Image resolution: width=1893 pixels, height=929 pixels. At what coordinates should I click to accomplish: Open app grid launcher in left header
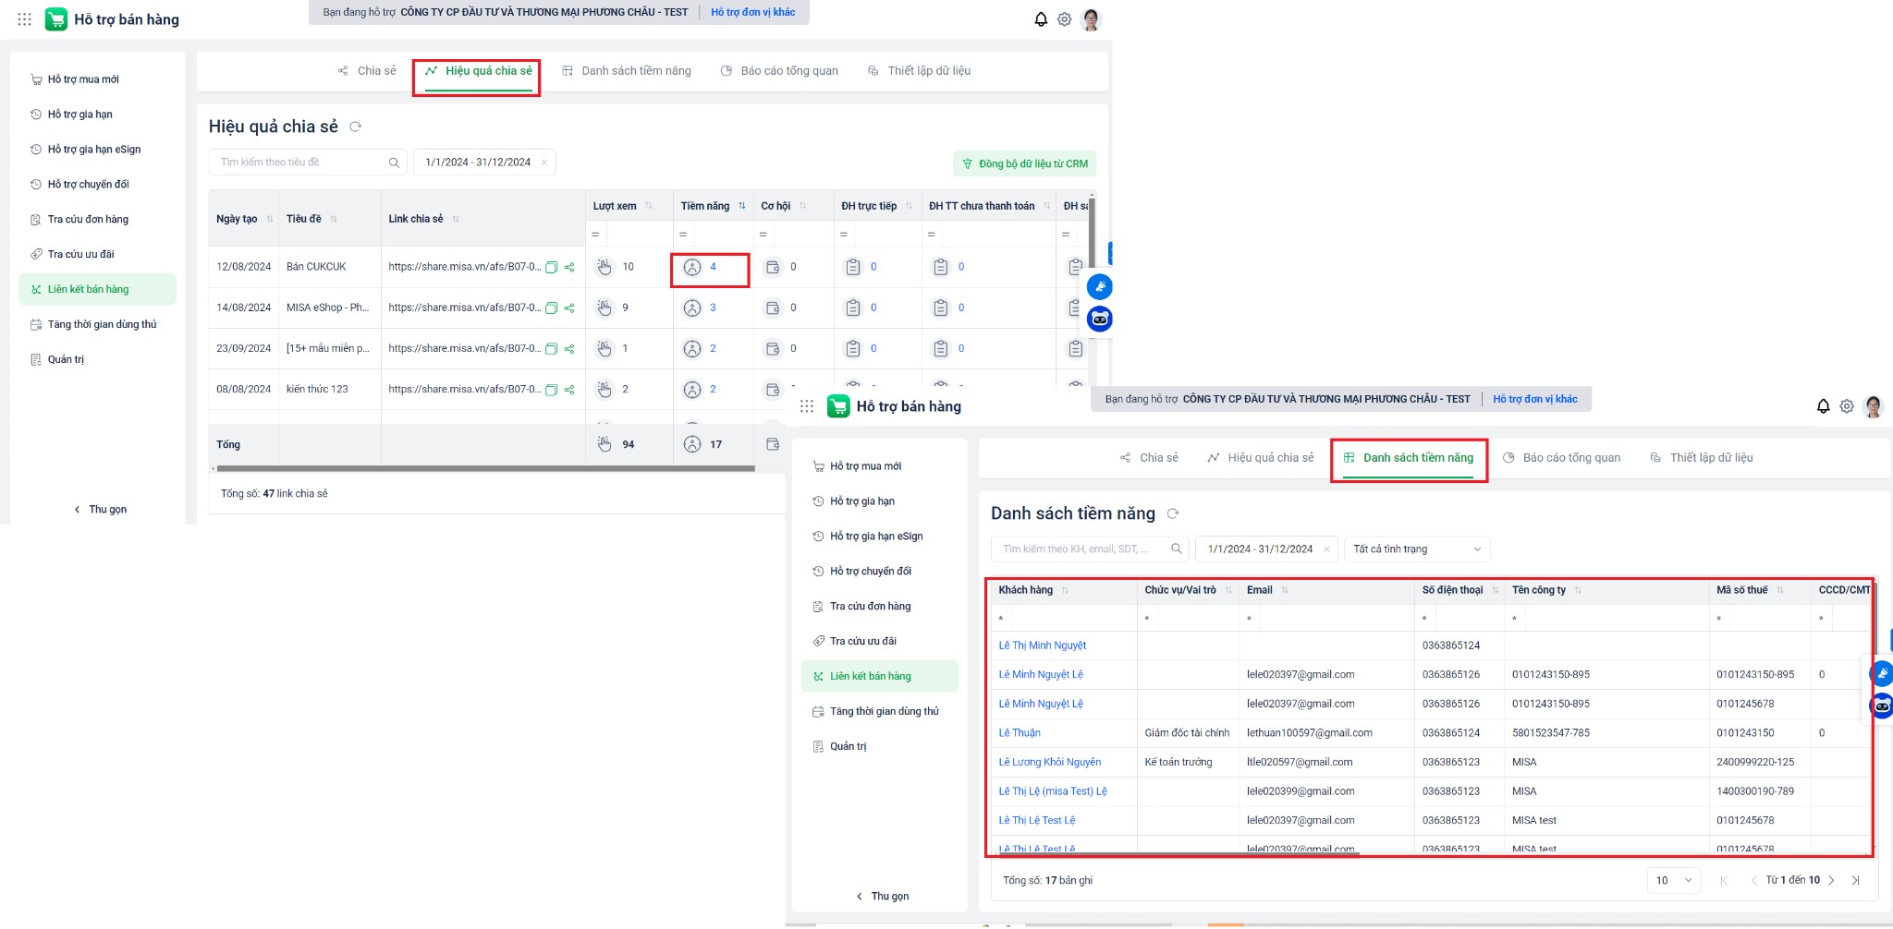25,19
